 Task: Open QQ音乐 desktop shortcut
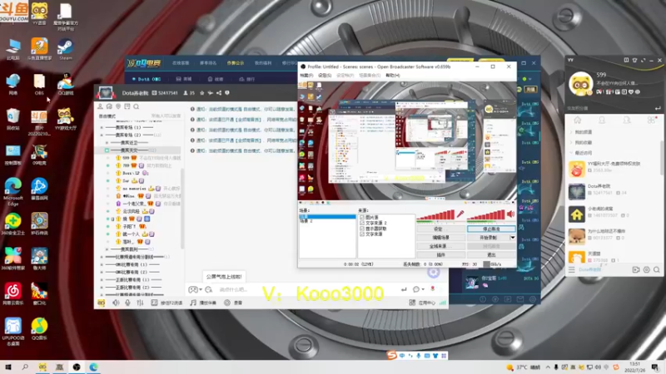pyautogui.click(x=39, y=329)
